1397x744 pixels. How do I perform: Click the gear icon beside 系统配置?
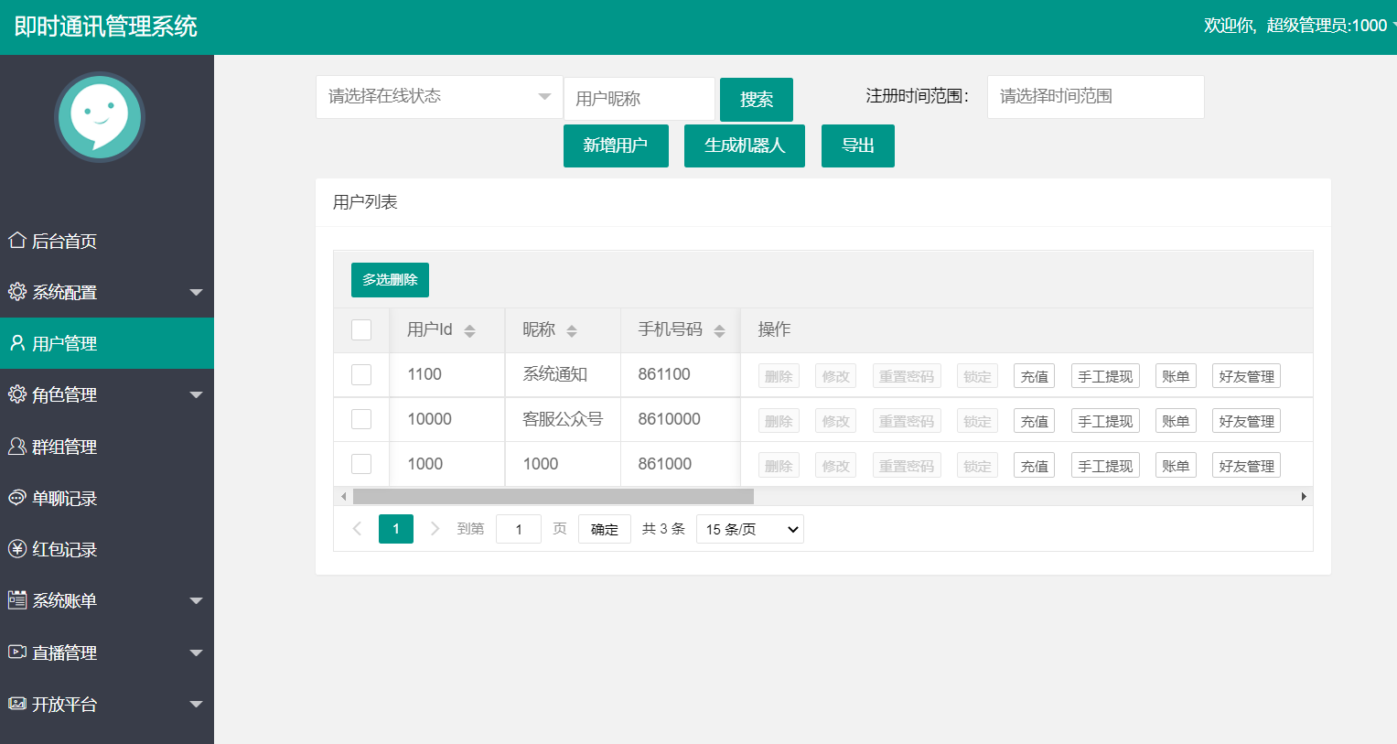(x=16, y=292)
